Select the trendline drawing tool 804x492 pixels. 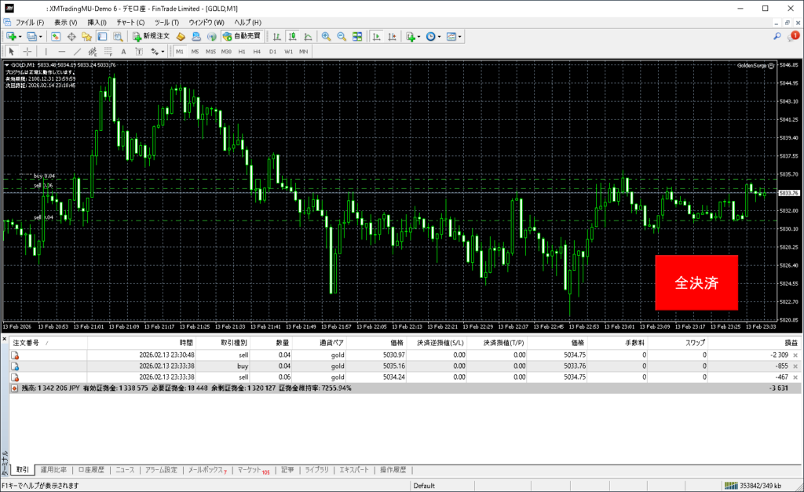point(78,51)
